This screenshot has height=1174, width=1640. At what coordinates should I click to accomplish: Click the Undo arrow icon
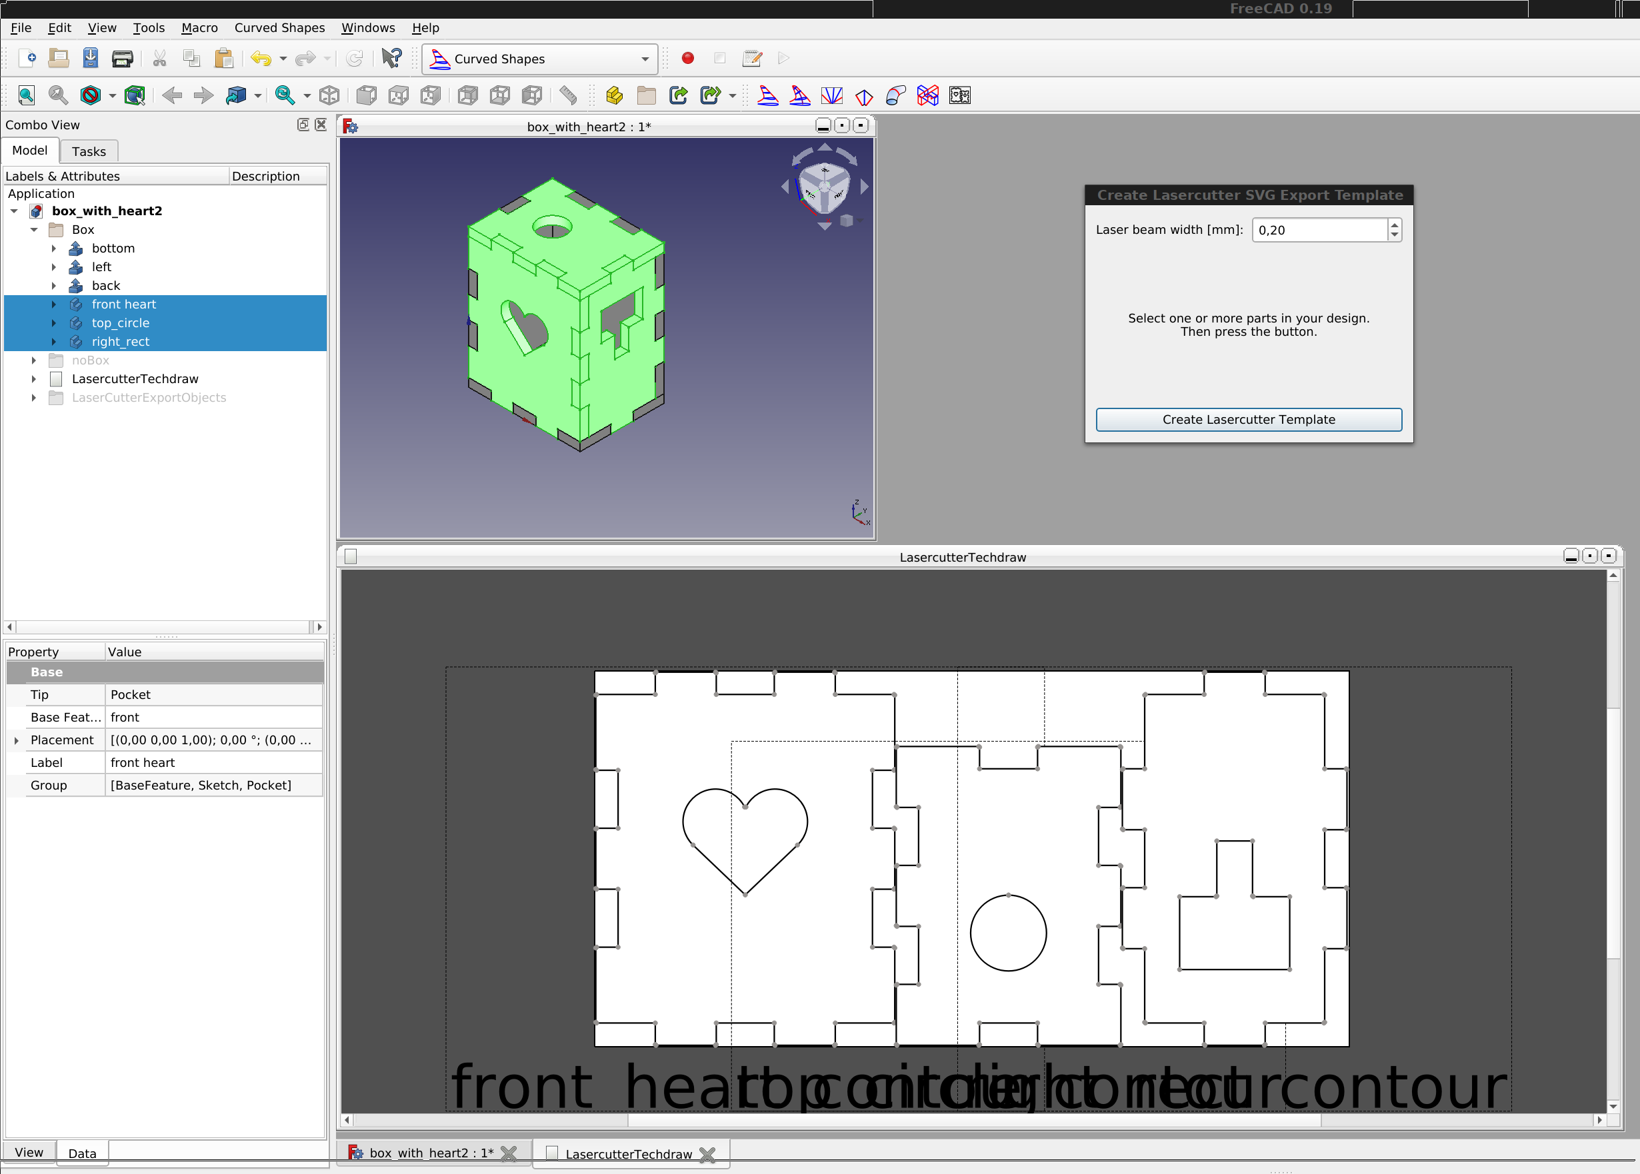tap(261, 59)
